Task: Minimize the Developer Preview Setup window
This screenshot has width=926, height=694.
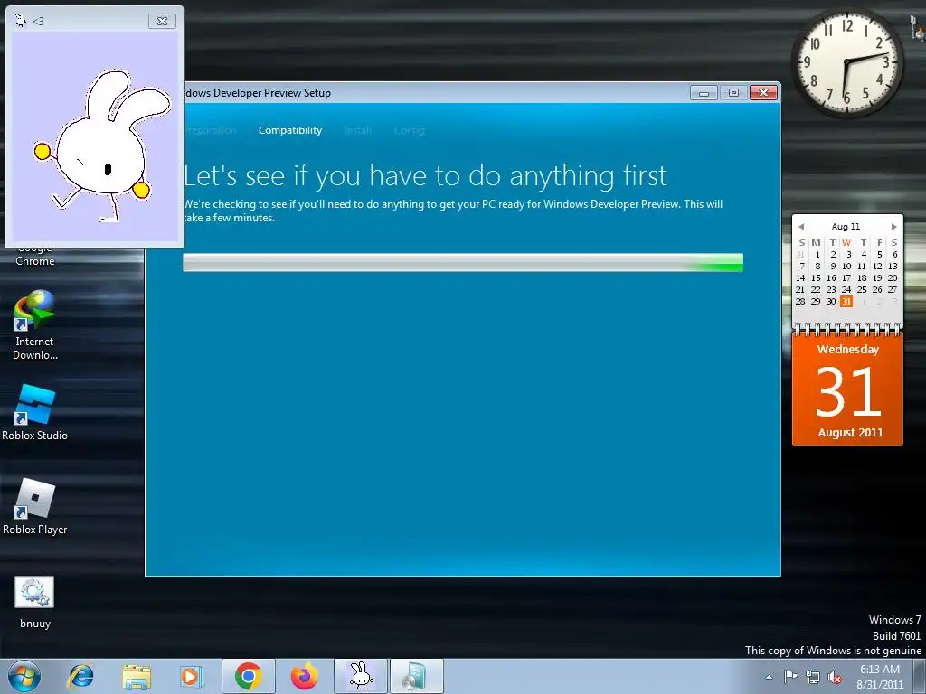Action: point(704,93)
